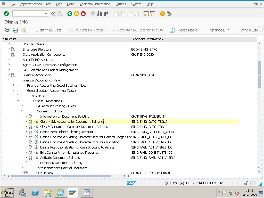Screen dimensions: 264x198
Task: Open documentation icon for Enterprise Structure
Action: [x=13, y=49]
